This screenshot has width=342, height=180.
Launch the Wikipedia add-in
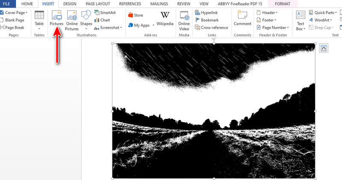165,19
